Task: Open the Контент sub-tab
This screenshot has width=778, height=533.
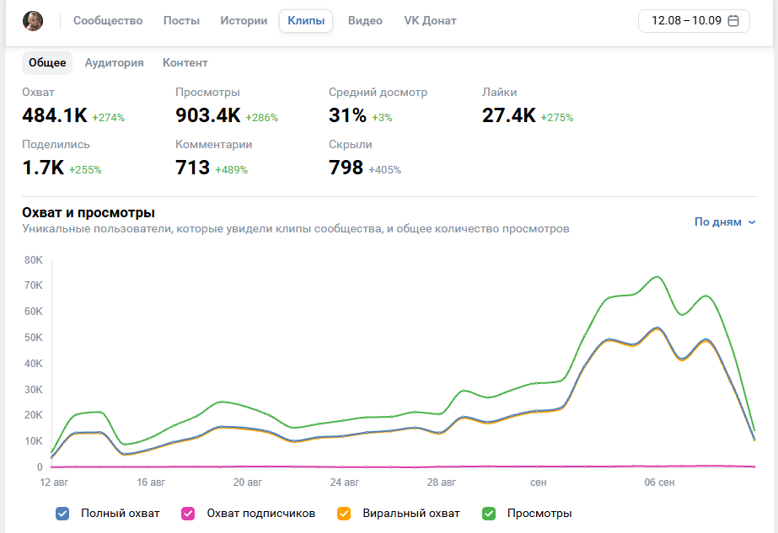Action: [x=185, y=63]
